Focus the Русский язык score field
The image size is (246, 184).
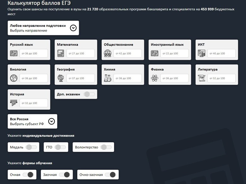point(34,53)
